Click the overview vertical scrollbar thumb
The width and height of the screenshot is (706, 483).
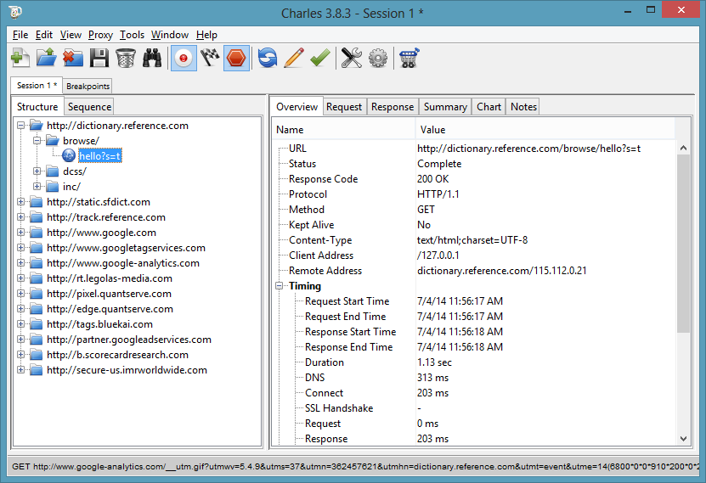click(x=684, y=244)
